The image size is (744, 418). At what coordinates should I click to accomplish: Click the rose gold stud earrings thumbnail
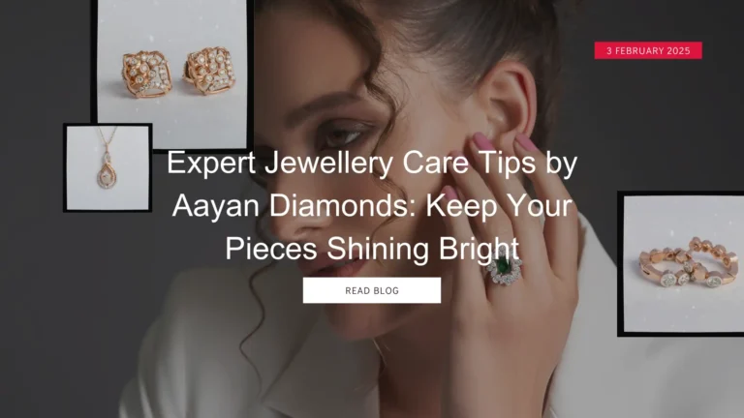(171, 74)
